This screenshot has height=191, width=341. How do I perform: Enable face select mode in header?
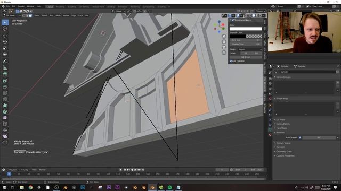[30, 15]
